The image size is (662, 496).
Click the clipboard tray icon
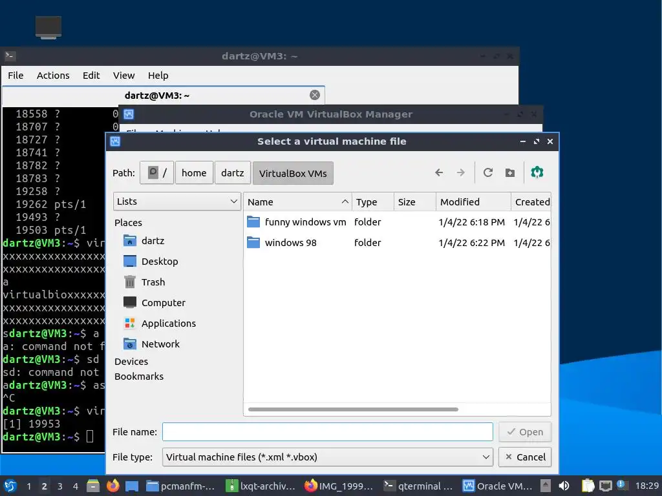point(588,486)
